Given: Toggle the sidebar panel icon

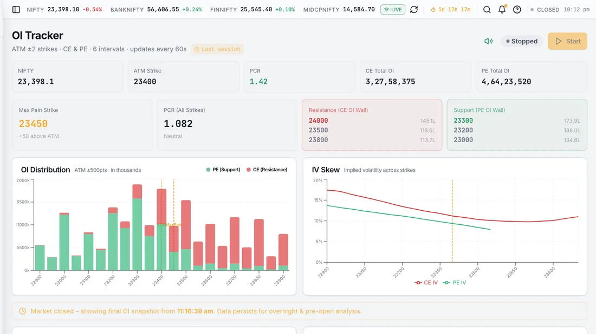Looking at the screenshot, I should (16, 10).
